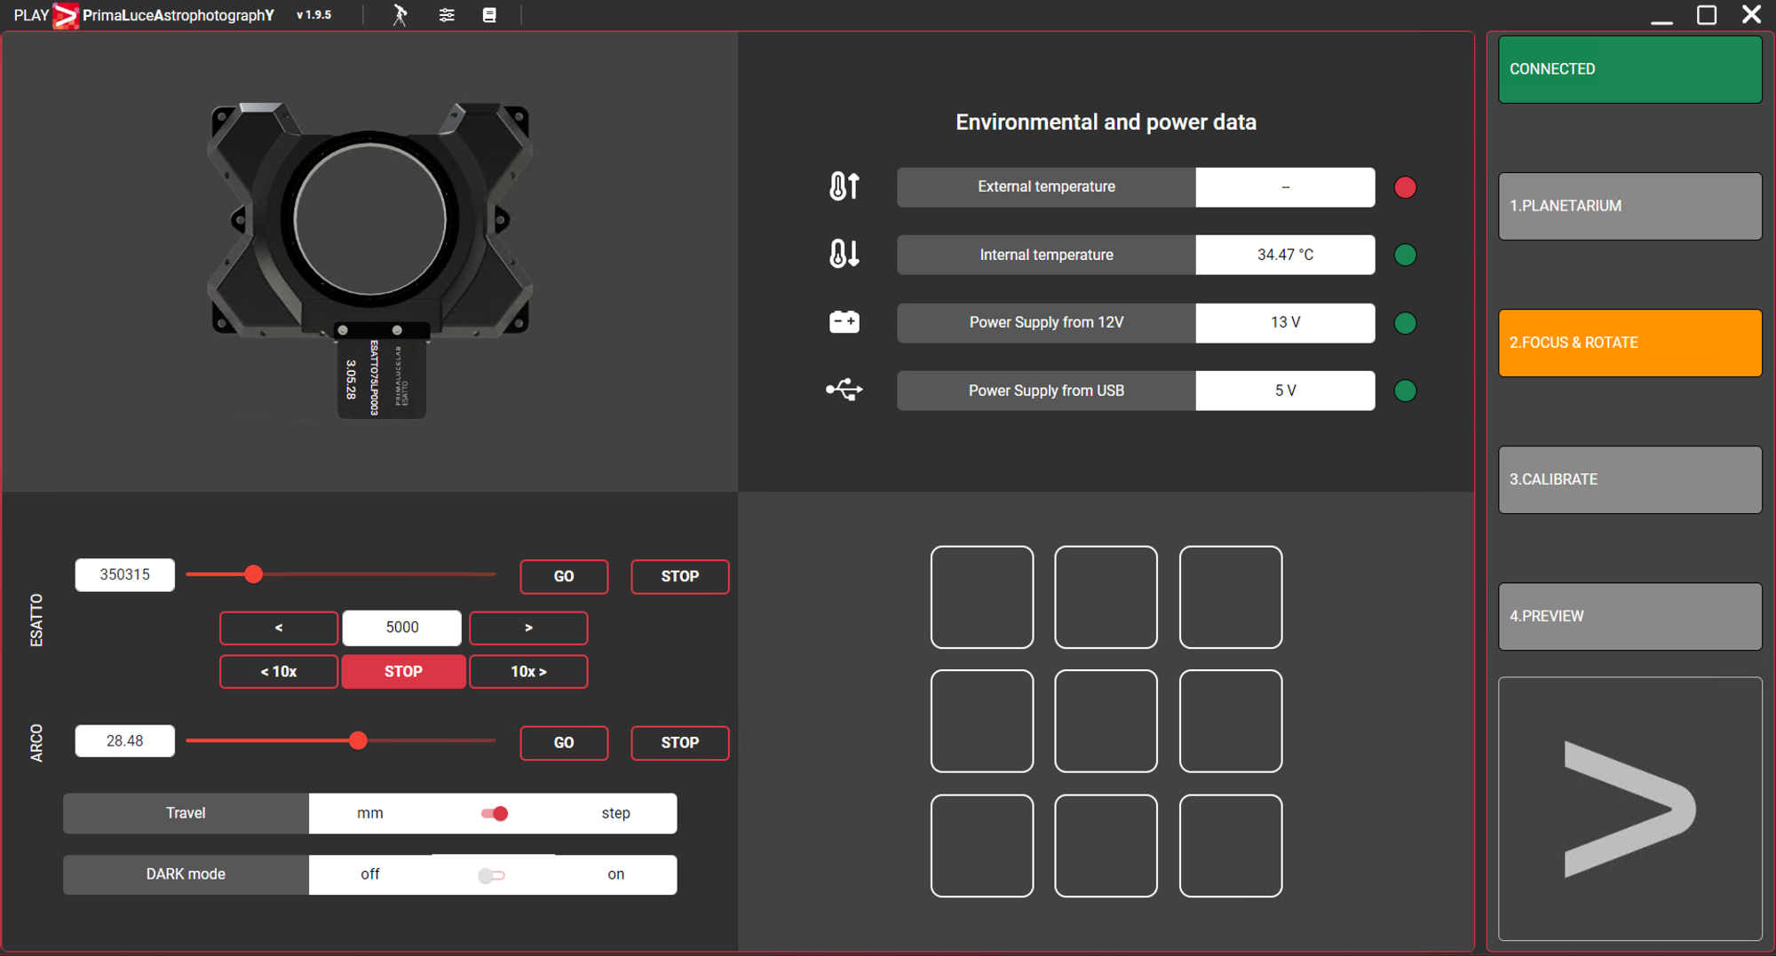Click the green CONNECTED button

[x=1629, y=69]
